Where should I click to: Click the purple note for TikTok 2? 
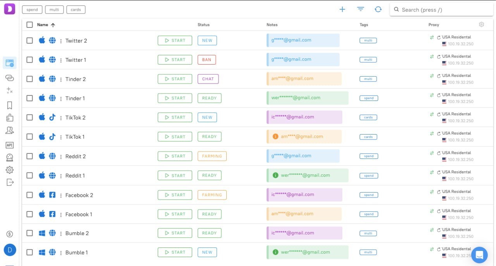tap(304, 117)
